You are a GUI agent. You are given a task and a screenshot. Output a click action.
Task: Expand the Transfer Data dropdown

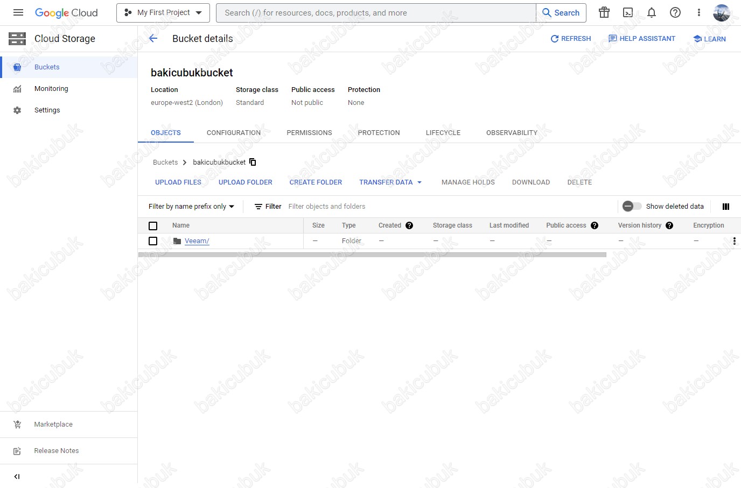click(390, 182)
